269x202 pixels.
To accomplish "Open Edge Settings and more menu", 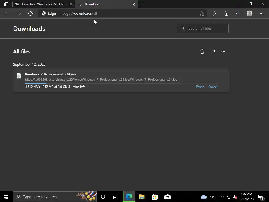I will pyautogui.click(x=261, y=13).
